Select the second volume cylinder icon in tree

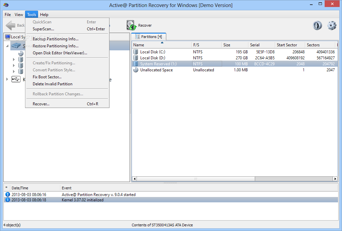point(21,65)
